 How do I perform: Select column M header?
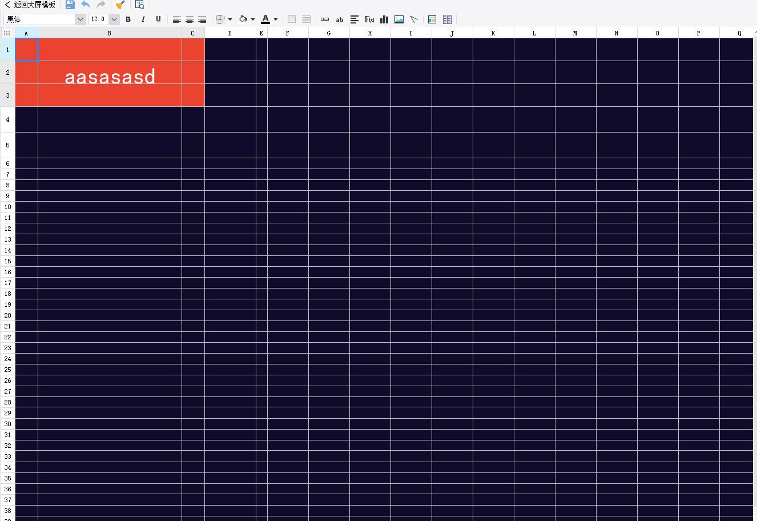point(575,33)
